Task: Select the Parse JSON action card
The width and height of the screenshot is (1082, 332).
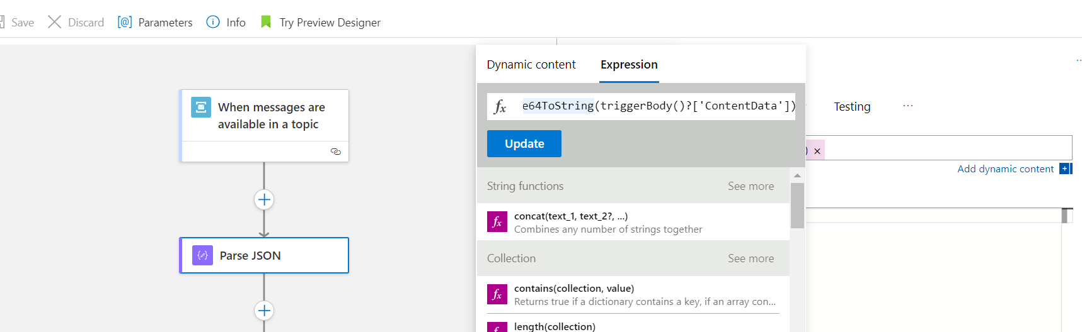Action: click(x=264, y=255)
